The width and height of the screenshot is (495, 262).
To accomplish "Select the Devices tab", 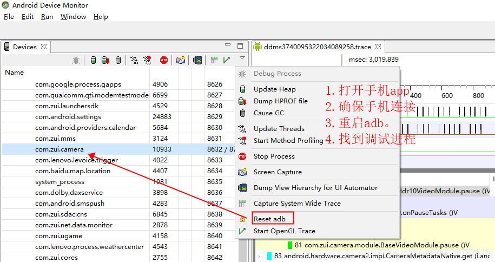I will (x=25, y=47).
